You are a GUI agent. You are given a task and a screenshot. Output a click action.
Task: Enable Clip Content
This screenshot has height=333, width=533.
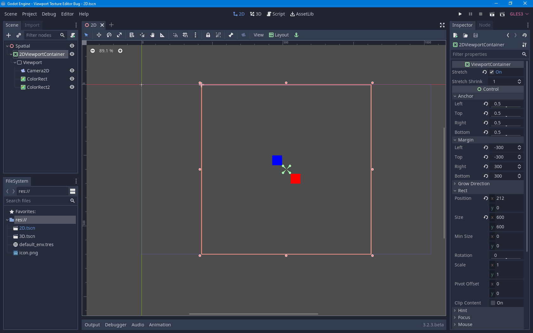(x=492, y=303)
